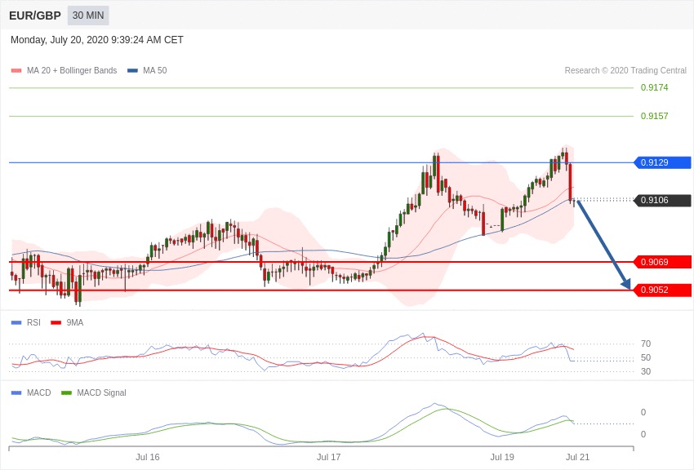Click the red 0.9069 target price tag

coord(663,262)
